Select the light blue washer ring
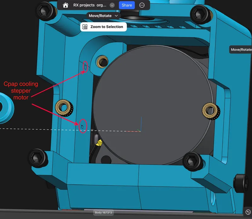The height and width of the screenshot is (219, 252). pos(6,108)
